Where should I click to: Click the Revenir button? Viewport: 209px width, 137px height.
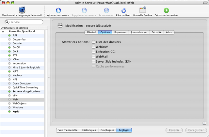174,130
